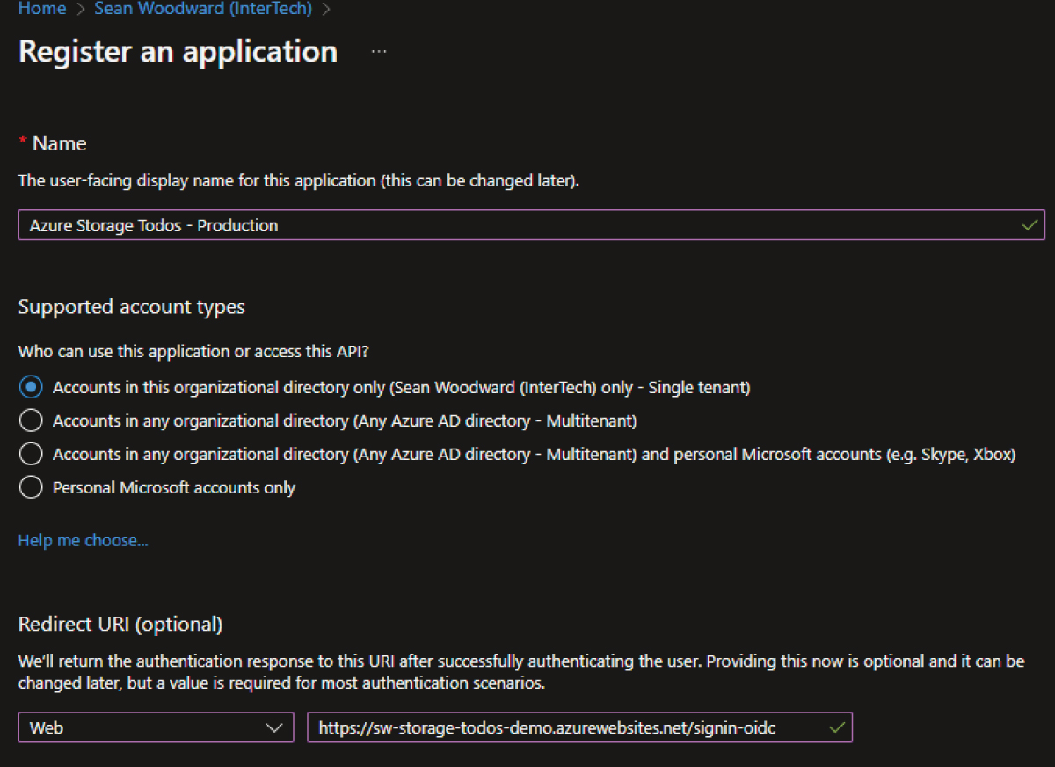Open the Home breadcrumb link

coord(41,9)
